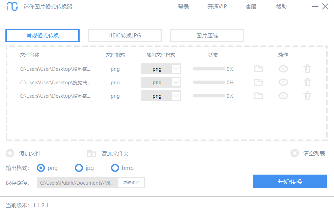This screenshot has height=212, width=334.
Task: Select png as the output format
Action: 41,168
